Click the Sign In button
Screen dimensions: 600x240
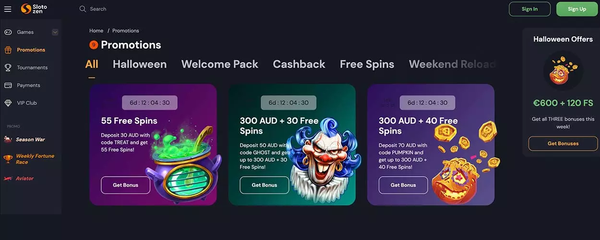tap(529, 9)
